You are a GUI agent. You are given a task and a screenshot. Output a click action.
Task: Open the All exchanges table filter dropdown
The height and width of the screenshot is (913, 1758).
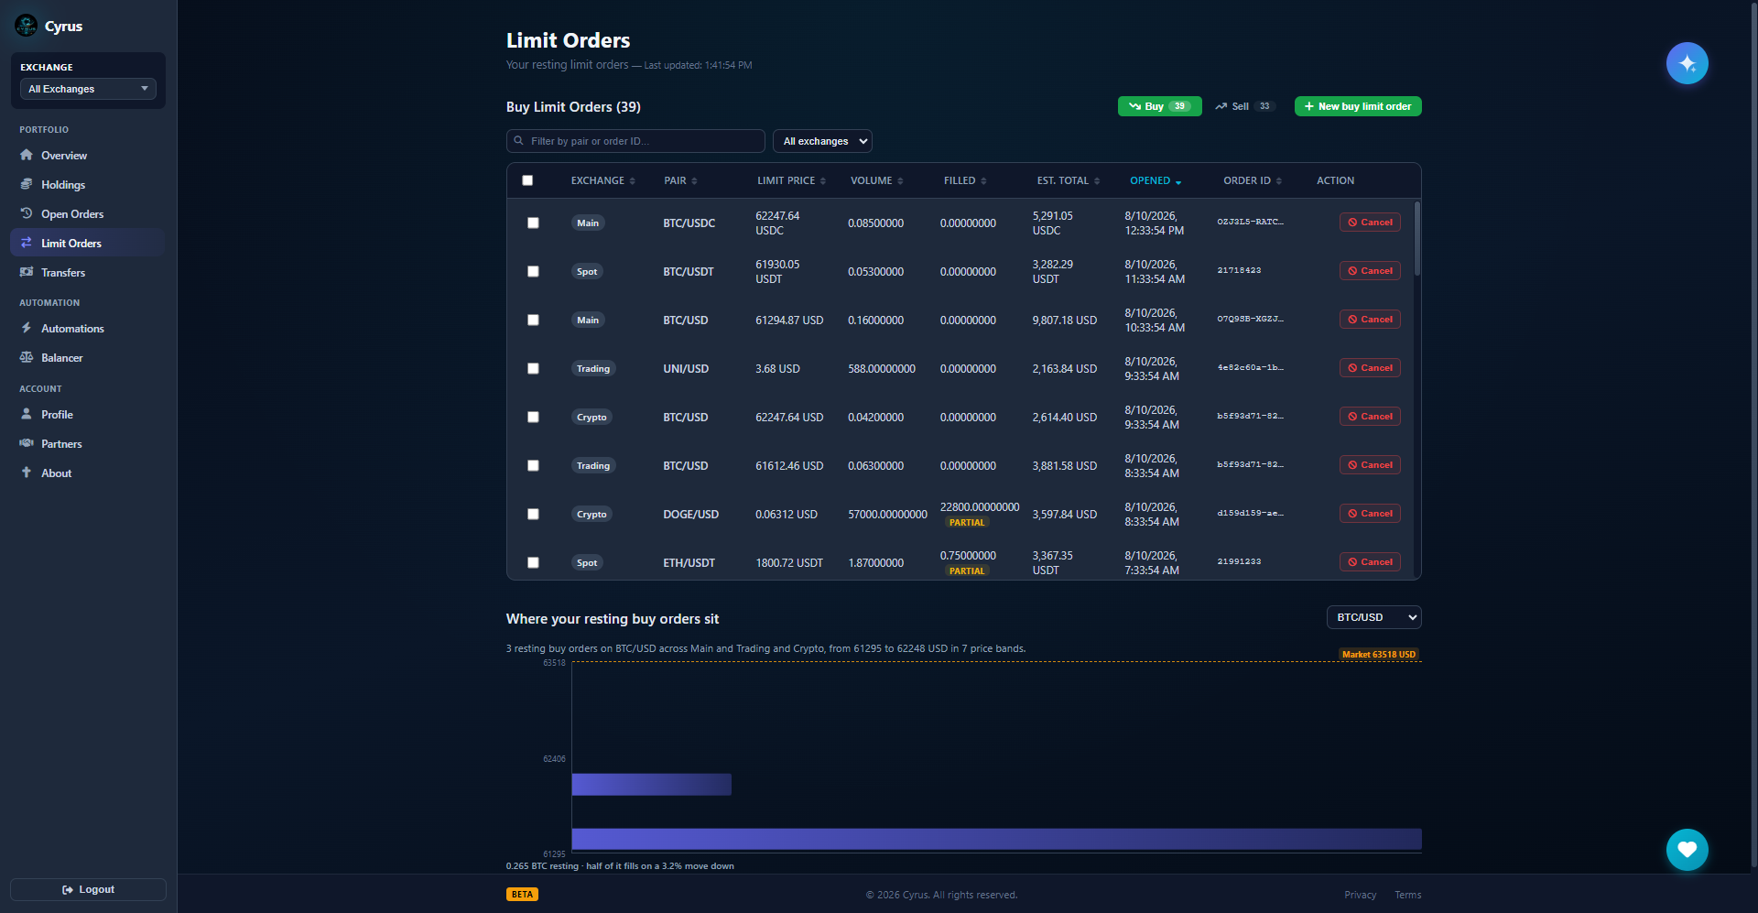point(822,141)
